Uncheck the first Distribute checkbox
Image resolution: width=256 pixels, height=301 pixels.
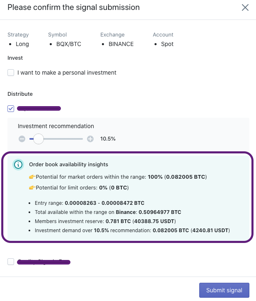pos(11,109)
